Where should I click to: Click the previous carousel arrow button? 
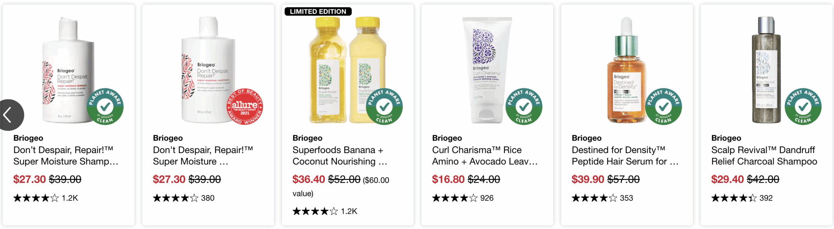point(10,115)
